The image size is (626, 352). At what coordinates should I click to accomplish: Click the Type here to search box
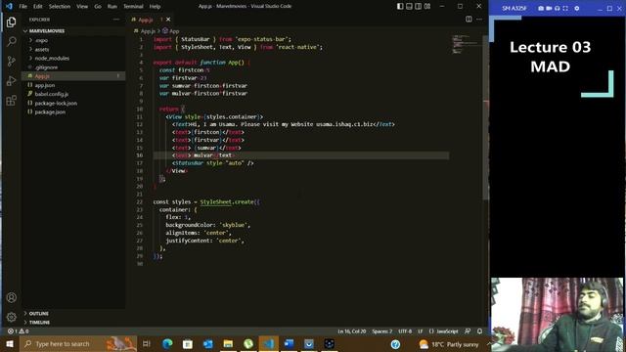click(78, 343)
